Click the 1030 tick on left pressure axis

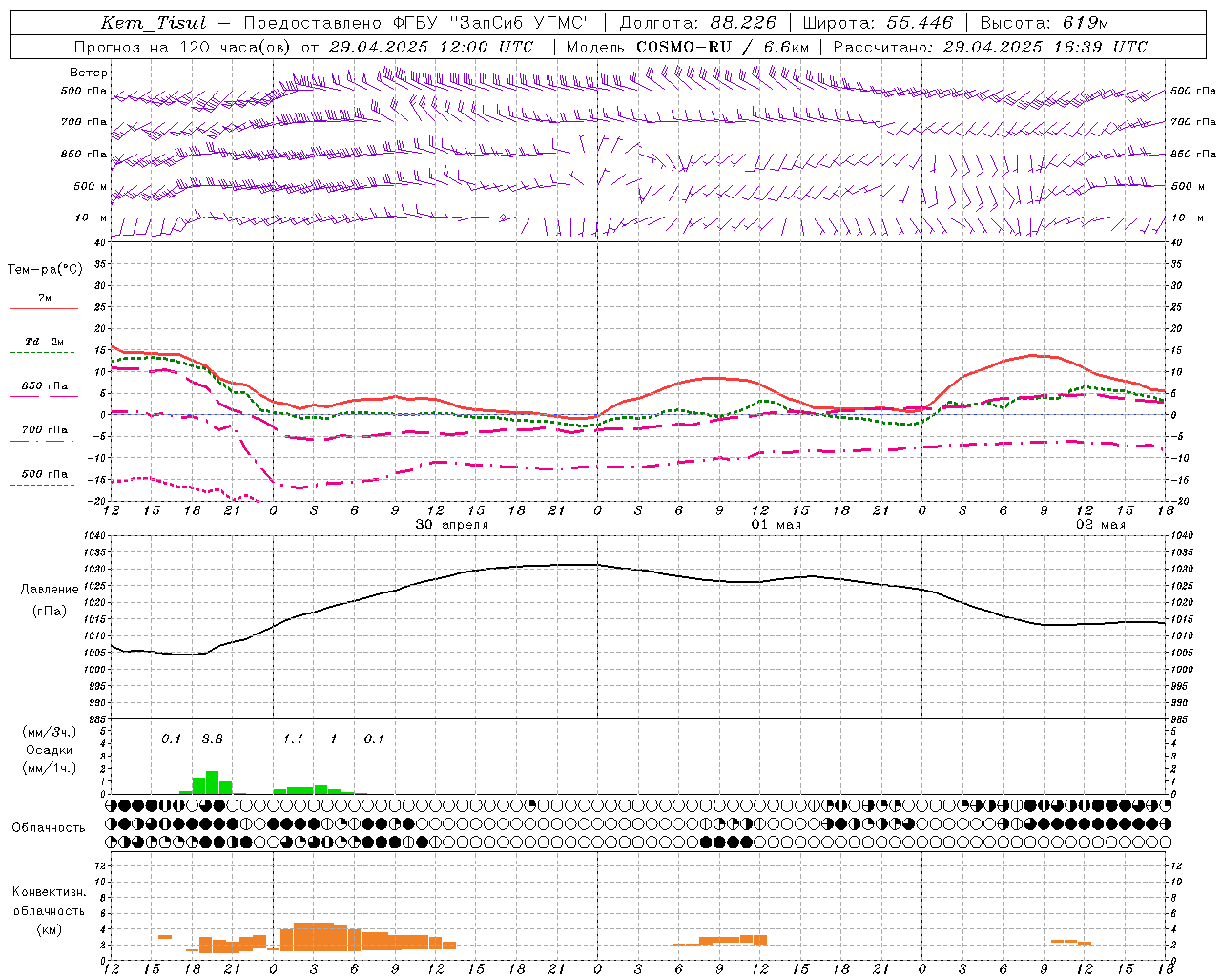click(93, 570)
